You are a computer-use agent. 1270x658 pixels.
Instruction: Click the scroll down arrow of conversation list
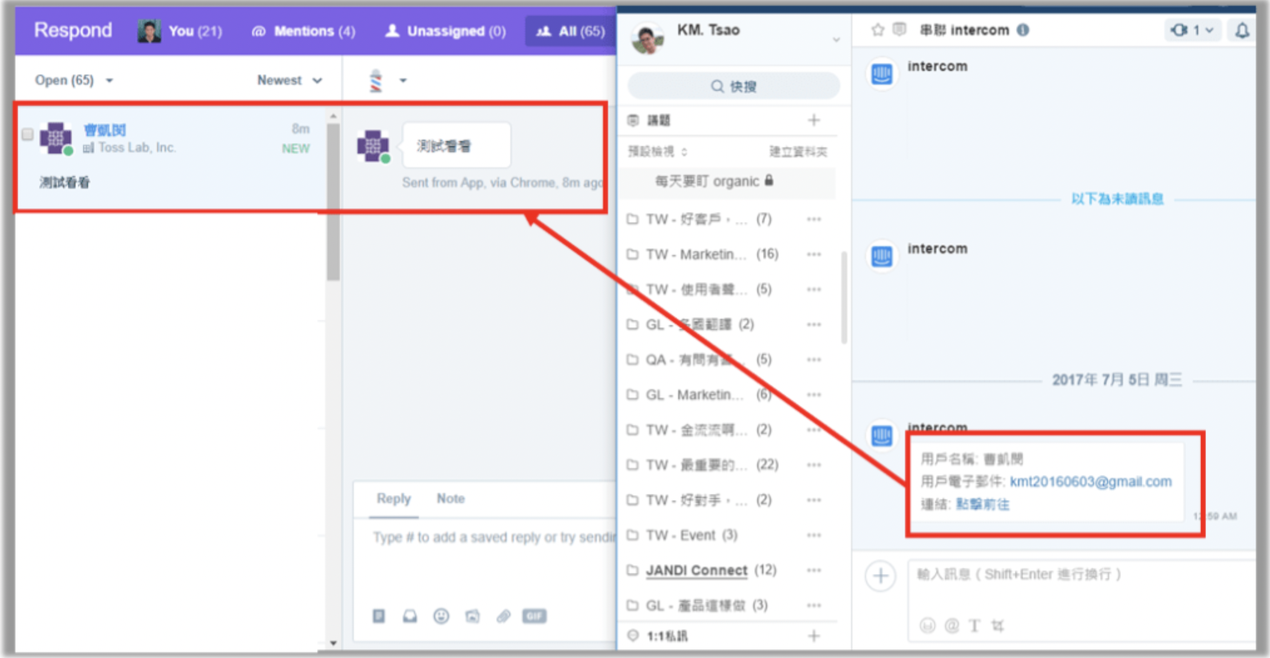tap(333, 643)
